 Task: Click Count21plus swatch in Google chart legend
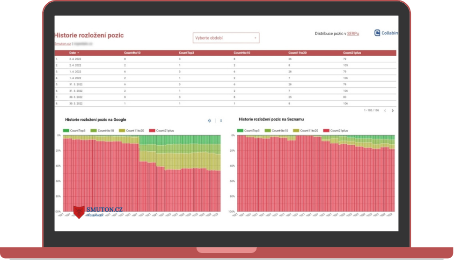click(152, 131)
